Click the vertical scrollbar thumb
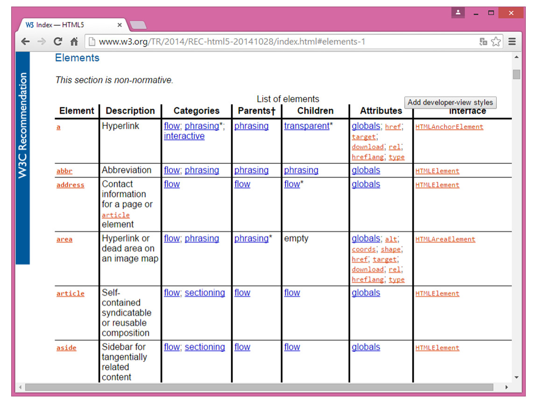Screen dimensions: 537x403 (x=516, y=74)
